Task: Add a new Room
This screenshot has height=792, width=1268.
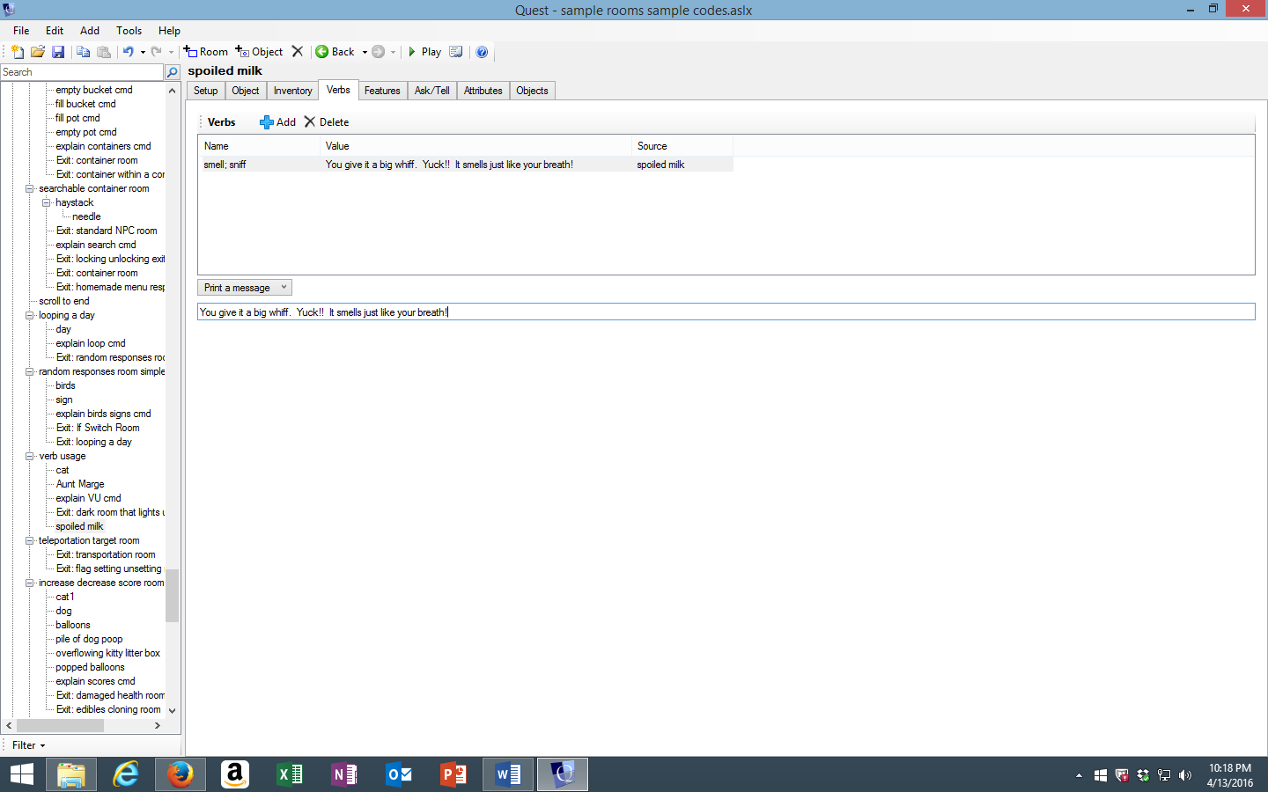Action: pos(205,51)
